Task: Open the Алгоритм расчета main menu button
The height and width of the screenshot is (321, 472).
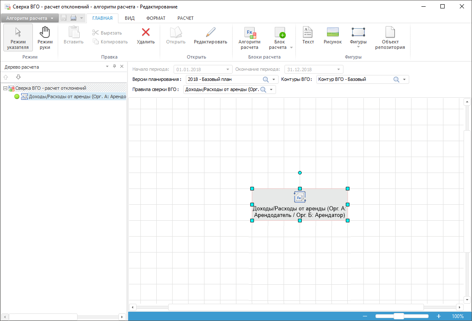Action: (29, 18)
